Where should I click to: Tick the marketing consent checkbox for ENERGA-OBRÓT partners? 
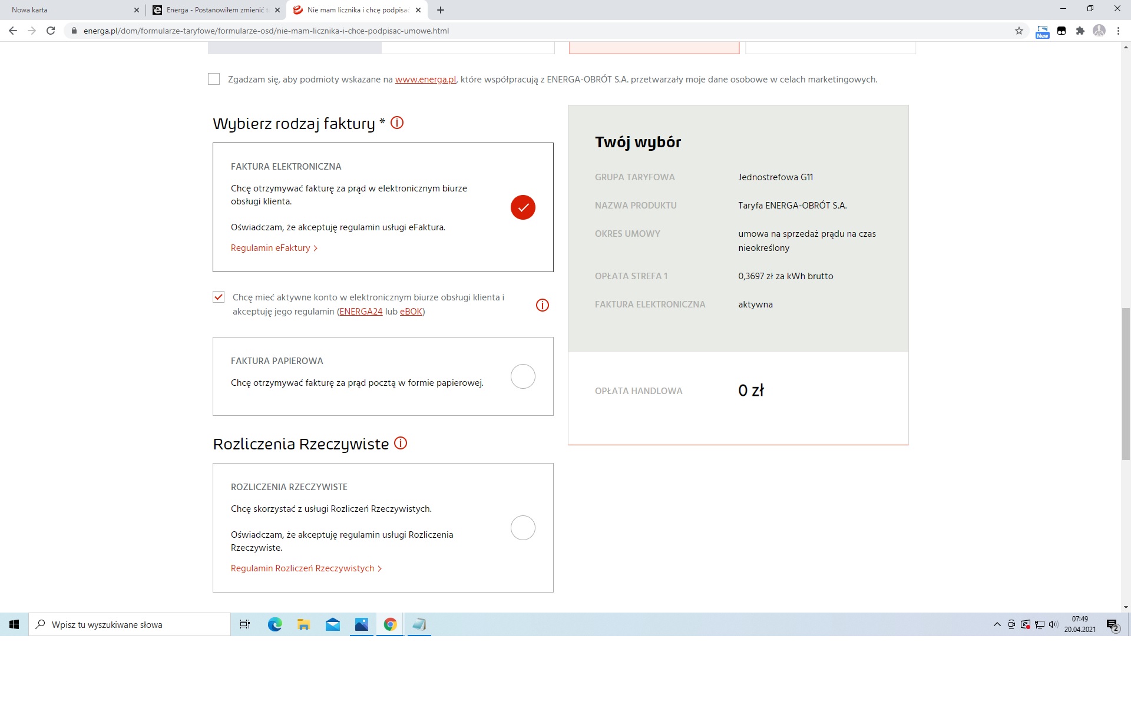pyautogui.click(x=214, y=79)
